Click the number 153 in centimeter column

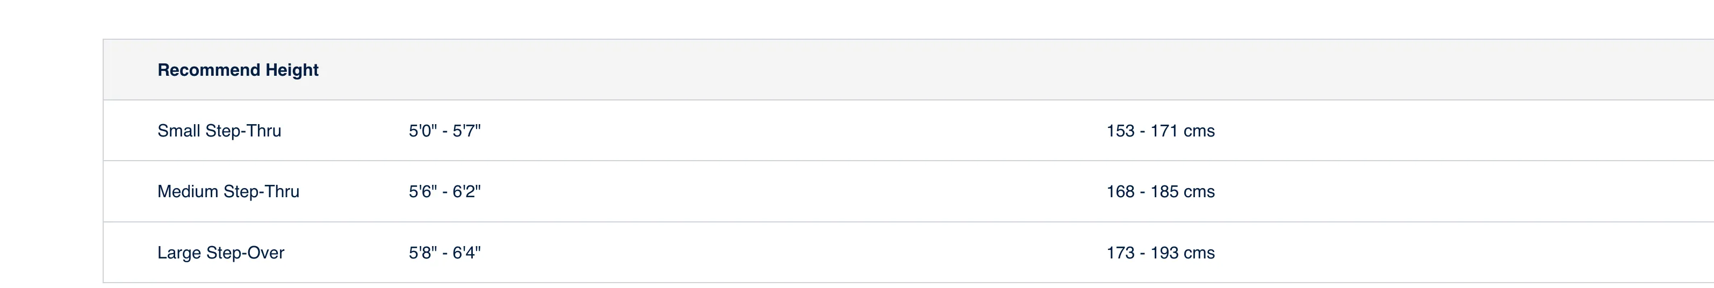(x=1120, y=131)
